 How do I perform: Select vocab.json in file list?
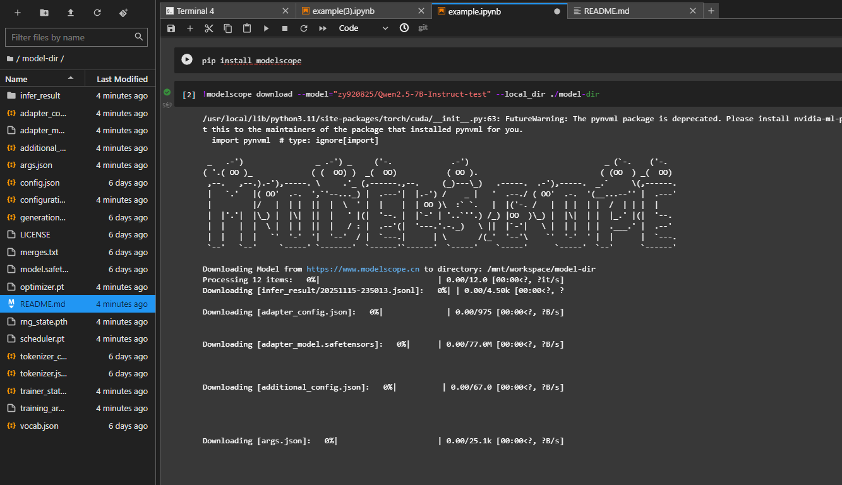78,426
